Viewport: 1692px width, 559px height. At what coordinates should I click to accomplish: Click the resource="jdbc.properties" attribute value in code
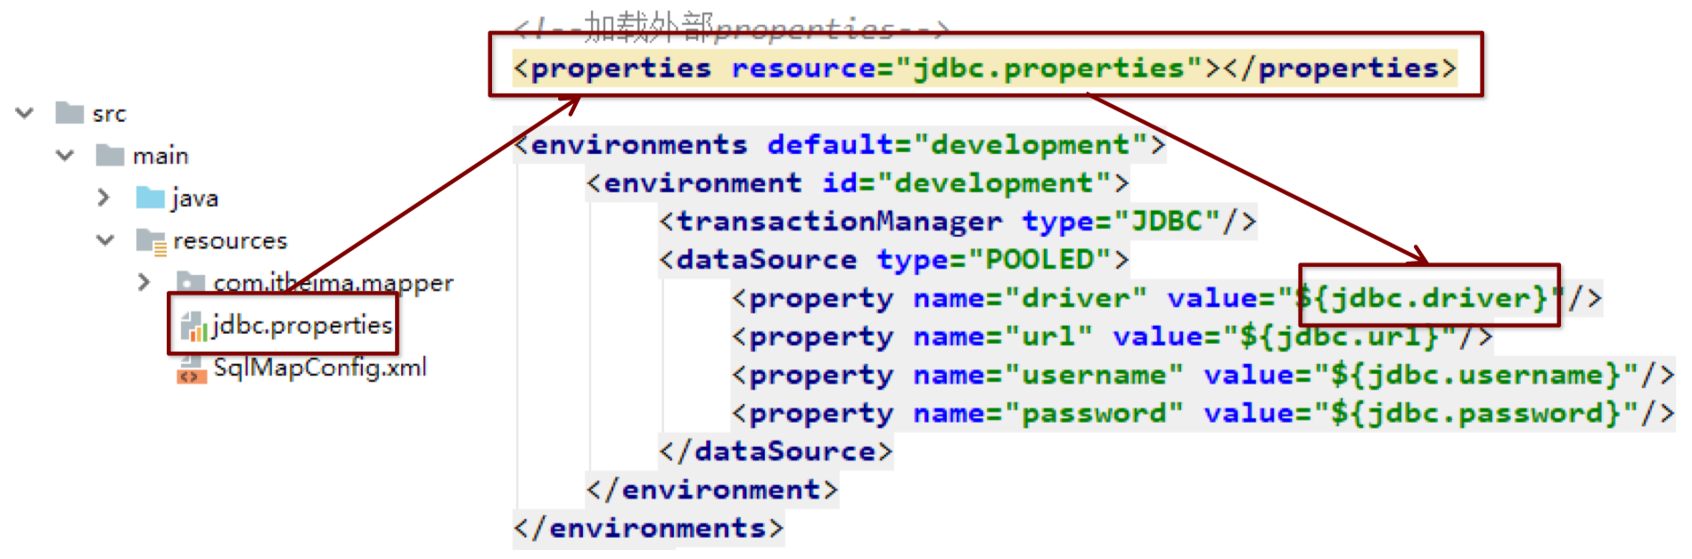click(1049, 69)
